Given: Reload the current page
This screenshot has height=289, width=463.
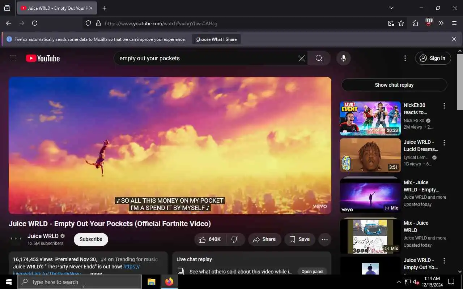Looking at the screenshot, I should click(35, 23).
